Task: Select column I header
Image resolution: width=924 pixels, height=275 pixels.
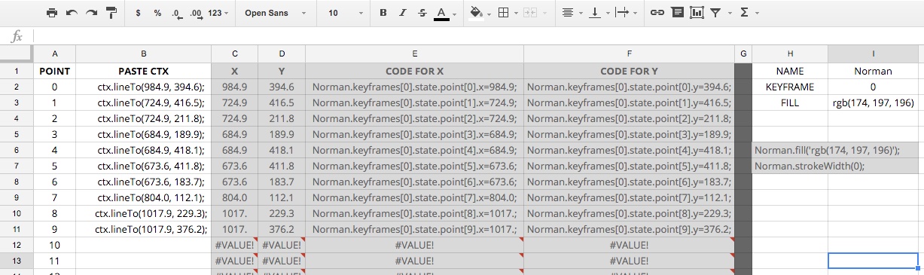Action: 873,53
